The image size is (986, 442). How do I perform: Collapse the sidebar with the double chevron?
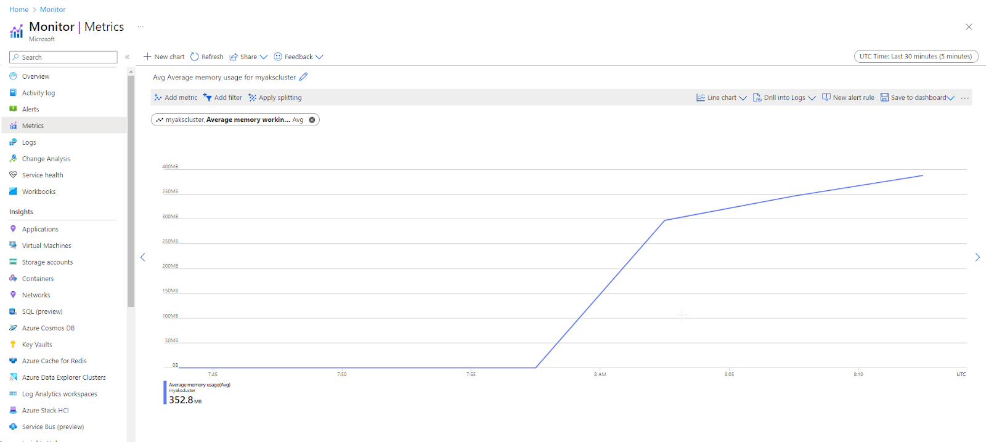click(x=127, y=57)
